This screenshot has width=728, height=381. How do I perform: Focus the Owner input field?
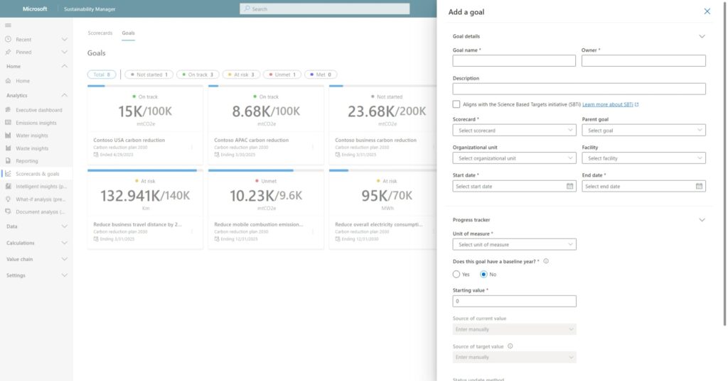643,61
